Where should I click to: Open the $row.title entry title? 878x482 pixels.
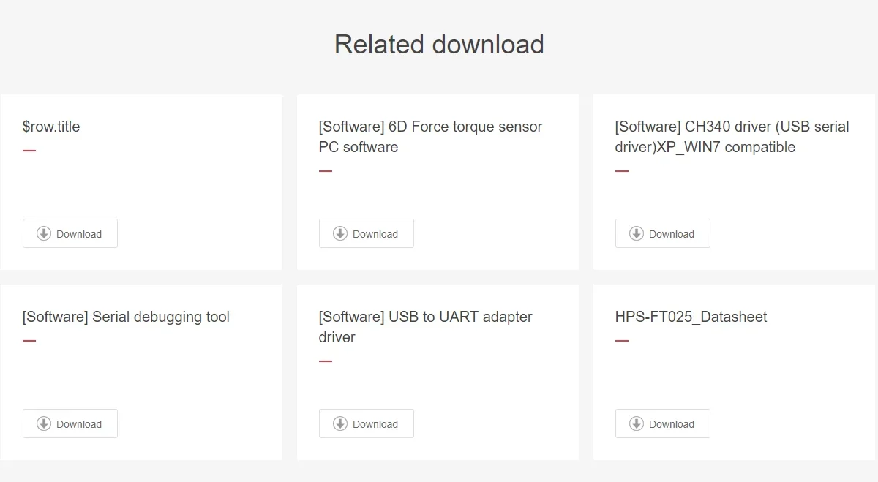click(51, 127)
